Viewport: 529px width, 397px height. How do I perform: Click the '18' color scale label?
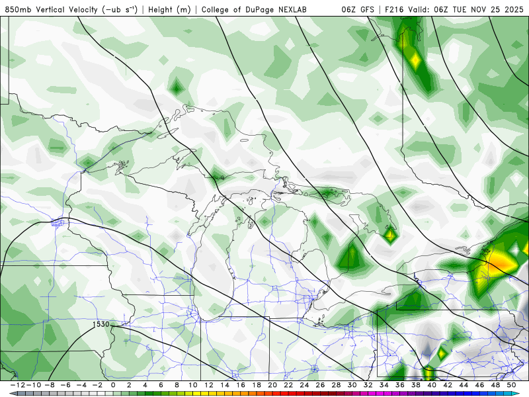(257, 385)
